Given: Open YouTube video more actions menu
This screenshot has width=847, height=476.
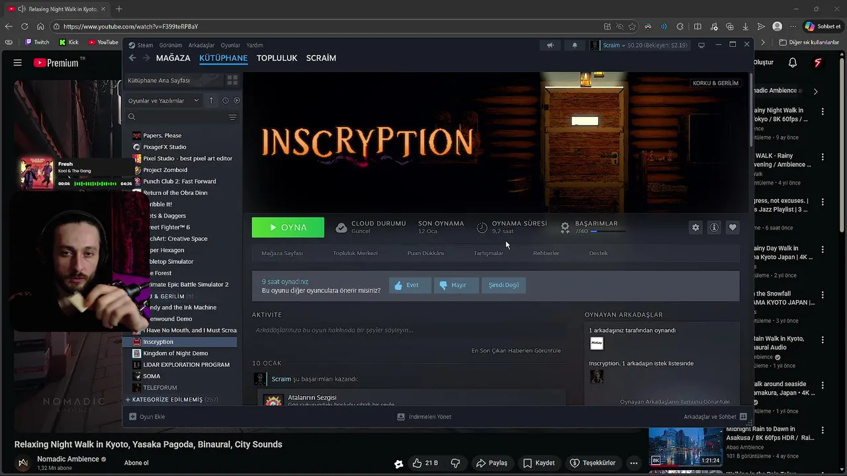Looking at the screenshot, I should pyautogui.click(x=634, y=463).
